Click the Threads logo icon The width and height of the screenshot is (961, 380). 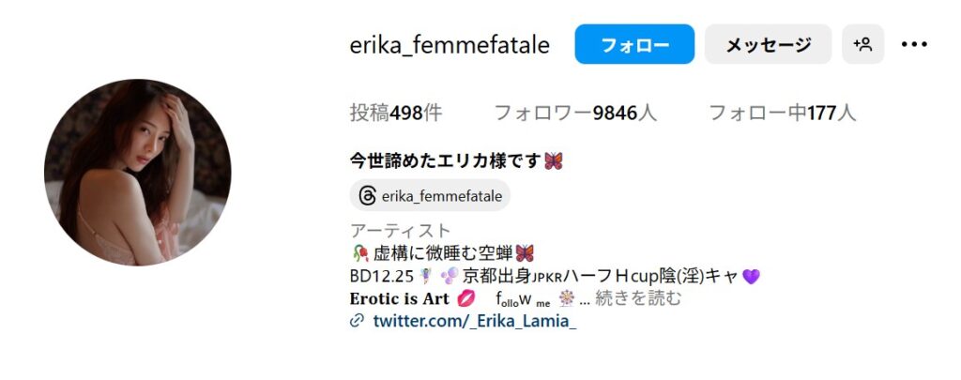(368, 196)
